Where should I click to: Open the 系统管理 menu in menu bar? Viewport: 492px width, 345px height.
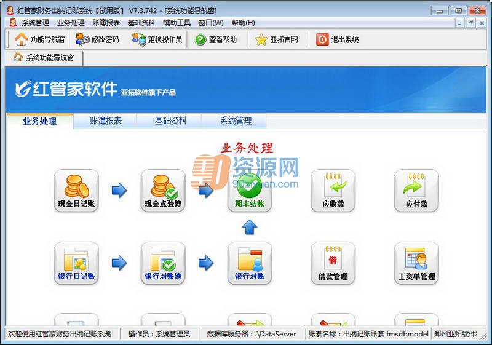point(35,23)
